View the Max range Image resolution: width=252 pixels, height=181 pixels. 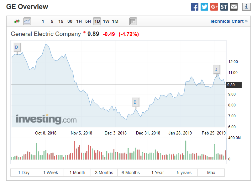[x=211, y=173]
